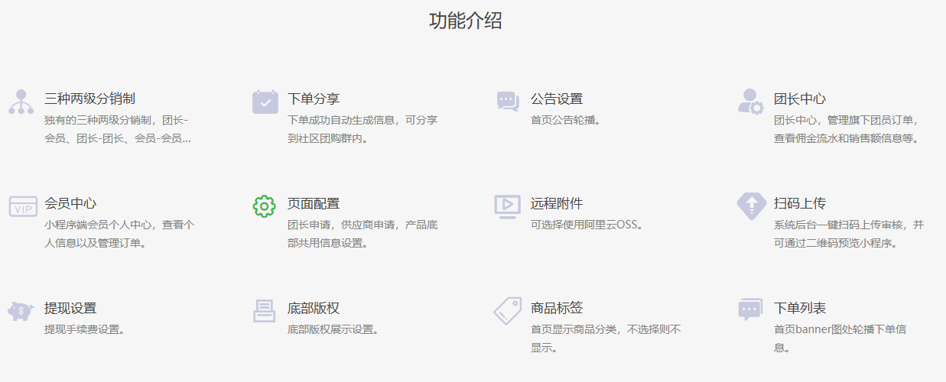Click the 扫码上传 feature title
The width and height of the screenshot is (946, 382).
click(799, 203)
